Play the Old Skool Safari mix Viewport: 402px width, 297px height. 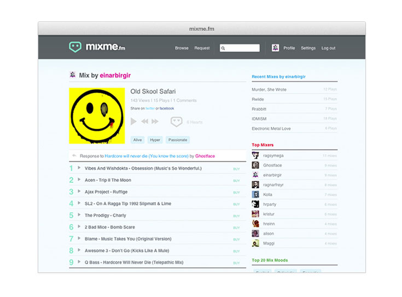(133, 121)
